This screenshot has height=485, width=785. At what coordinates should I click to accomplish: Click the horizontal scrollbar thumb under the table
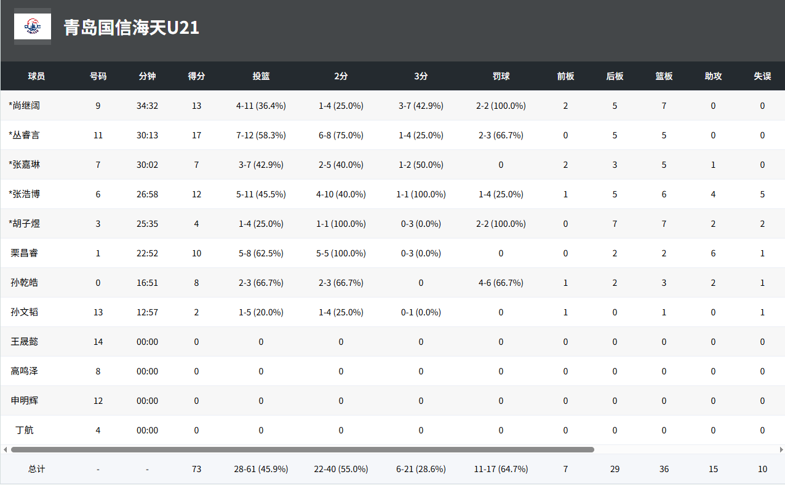tap(303, 449)
